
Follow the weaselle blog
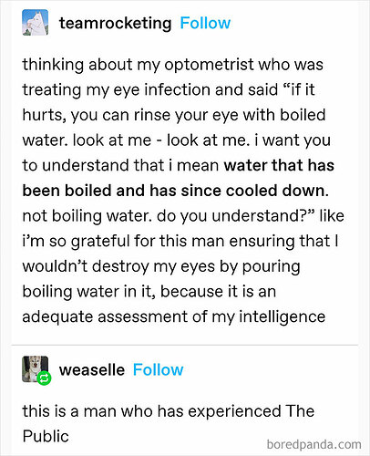(158, 370)
